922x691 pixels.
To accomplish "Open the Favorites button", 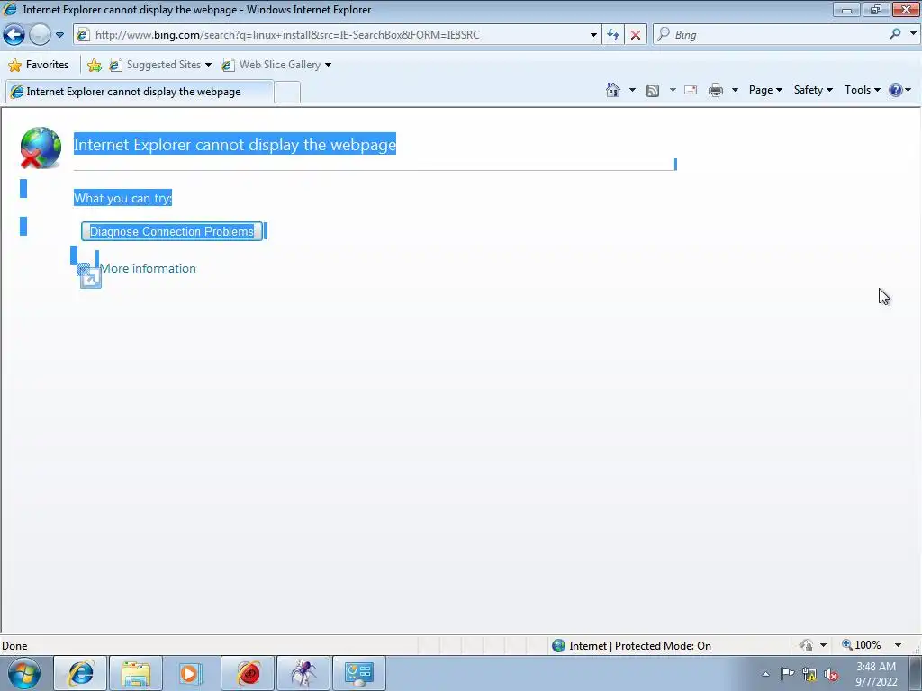I will 39,65.
